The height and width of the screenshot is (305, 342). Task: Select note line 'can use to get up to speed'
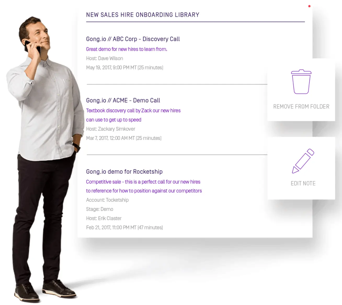pyautogui.click(x=113, y=120)
